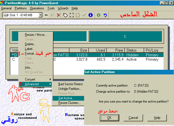Expand the Convert submenu arrow
Image resolution: width=174 pixels, height=126 pixels.
pyautogui.click(x=50, y=79)
